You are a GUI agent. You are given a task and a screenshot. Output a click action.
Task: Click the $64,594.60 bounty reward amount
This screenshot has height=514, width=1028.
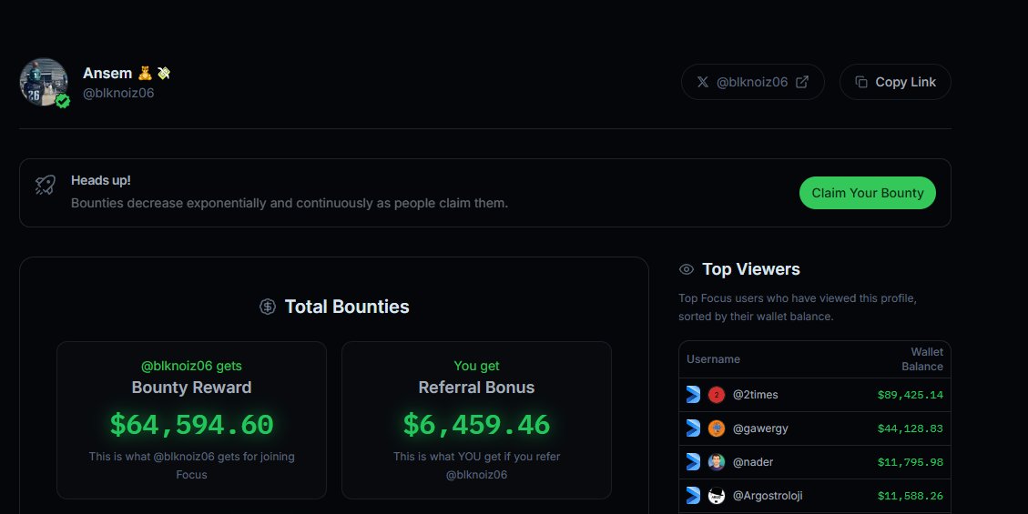point(191,424)
